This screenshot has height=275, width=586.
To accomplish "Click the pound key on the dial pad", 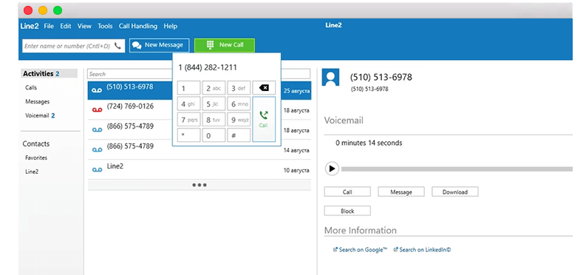I will pyautogui.click(x=239, y=135).
